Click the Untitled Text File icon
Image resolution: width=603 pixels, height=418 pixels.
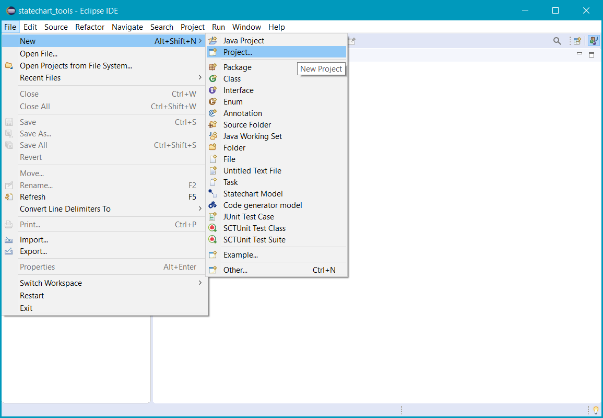coord(212,170)
